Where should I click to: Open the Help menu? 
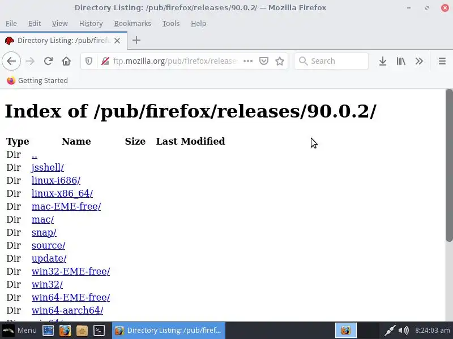(x=199, y=23)
